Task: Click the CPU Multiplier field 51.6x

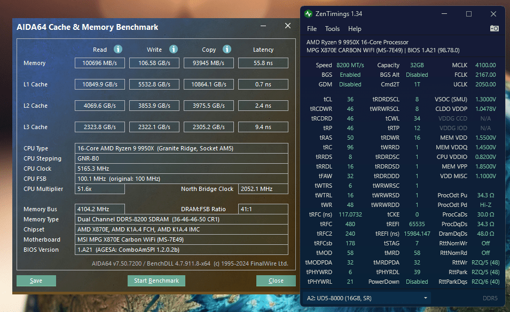Action: pos(99,189)
